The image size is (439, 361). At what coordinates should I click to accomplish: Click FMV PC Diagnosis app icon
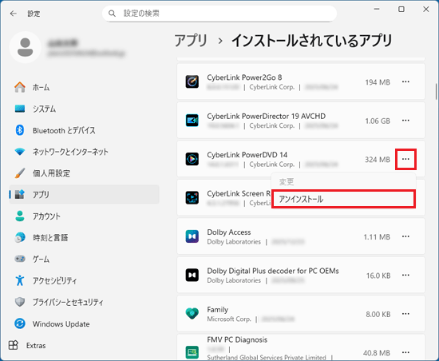point(192,352)
